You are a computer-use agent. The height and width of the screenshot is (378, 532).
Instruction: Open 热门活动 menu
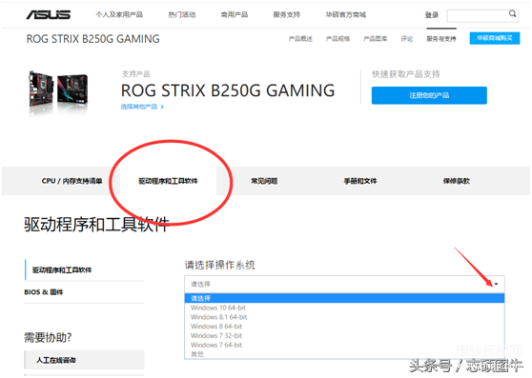point(182,14)
